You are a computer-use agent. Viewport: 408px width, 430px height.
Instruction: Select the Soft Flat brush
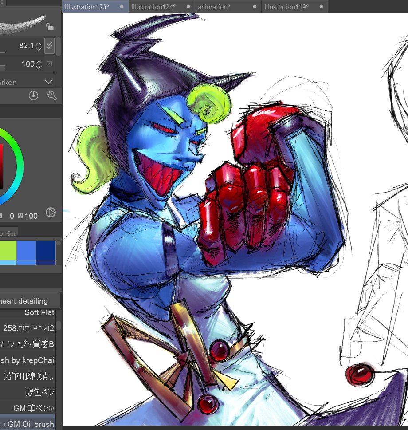click(27, 313)
